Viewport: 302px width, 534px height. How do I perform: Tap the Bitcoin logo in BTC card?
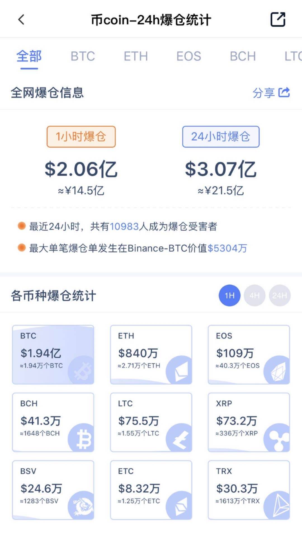81,370
